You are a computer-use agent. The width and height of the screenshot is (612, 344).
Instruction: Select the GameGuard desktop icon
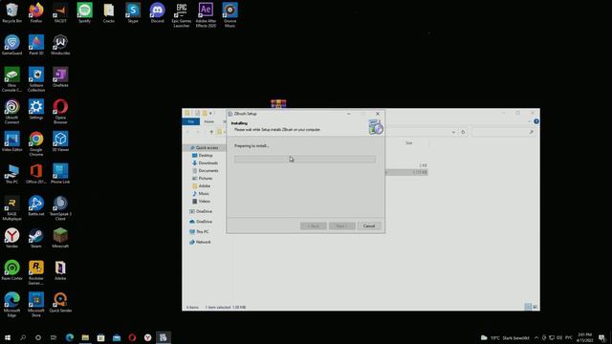(11, 45)
